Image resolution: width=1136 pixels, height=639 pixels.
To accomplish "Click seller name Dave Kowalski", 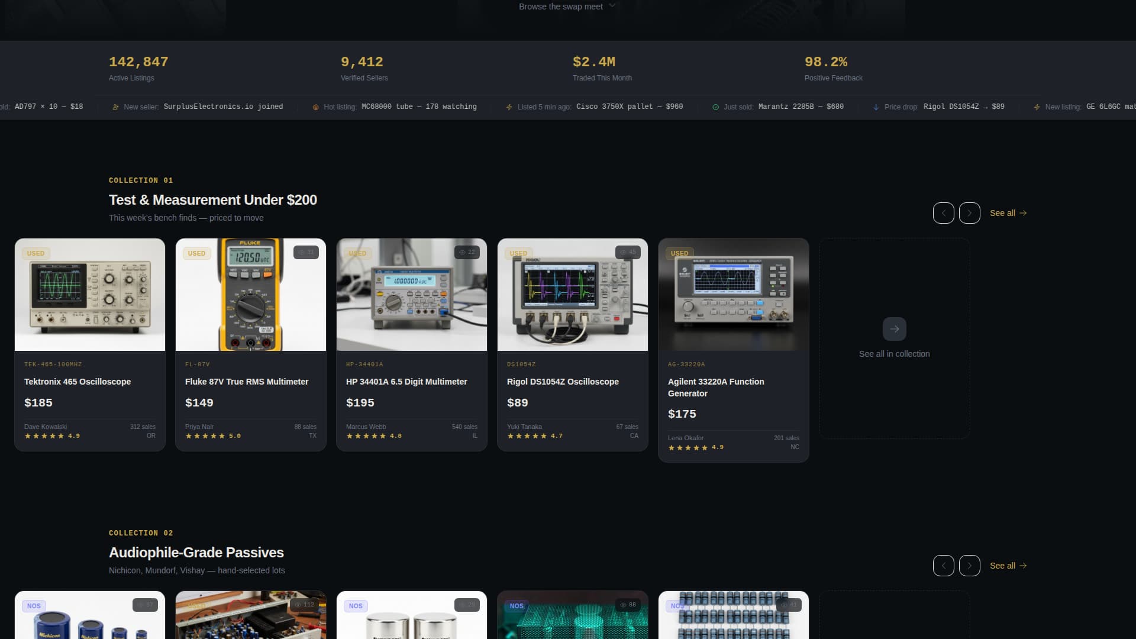I will click(46, 427).
